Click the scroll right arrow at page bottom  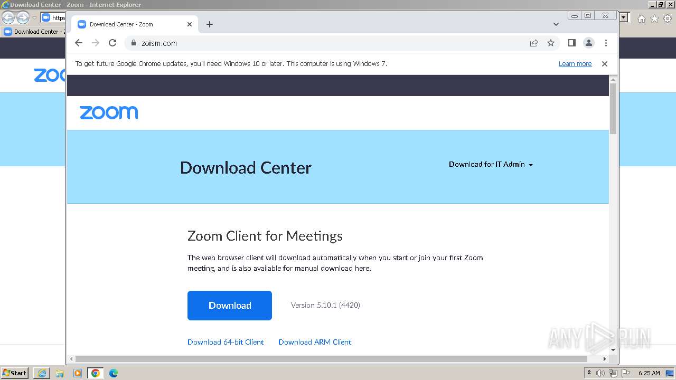pyautogui.click(x=605, y=359)
